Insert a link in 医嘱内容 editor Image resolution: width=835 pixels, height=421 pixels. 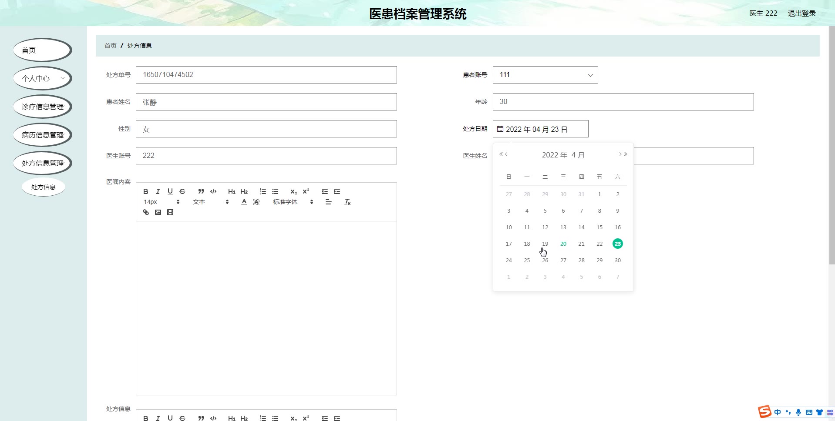tap(146, 212)
